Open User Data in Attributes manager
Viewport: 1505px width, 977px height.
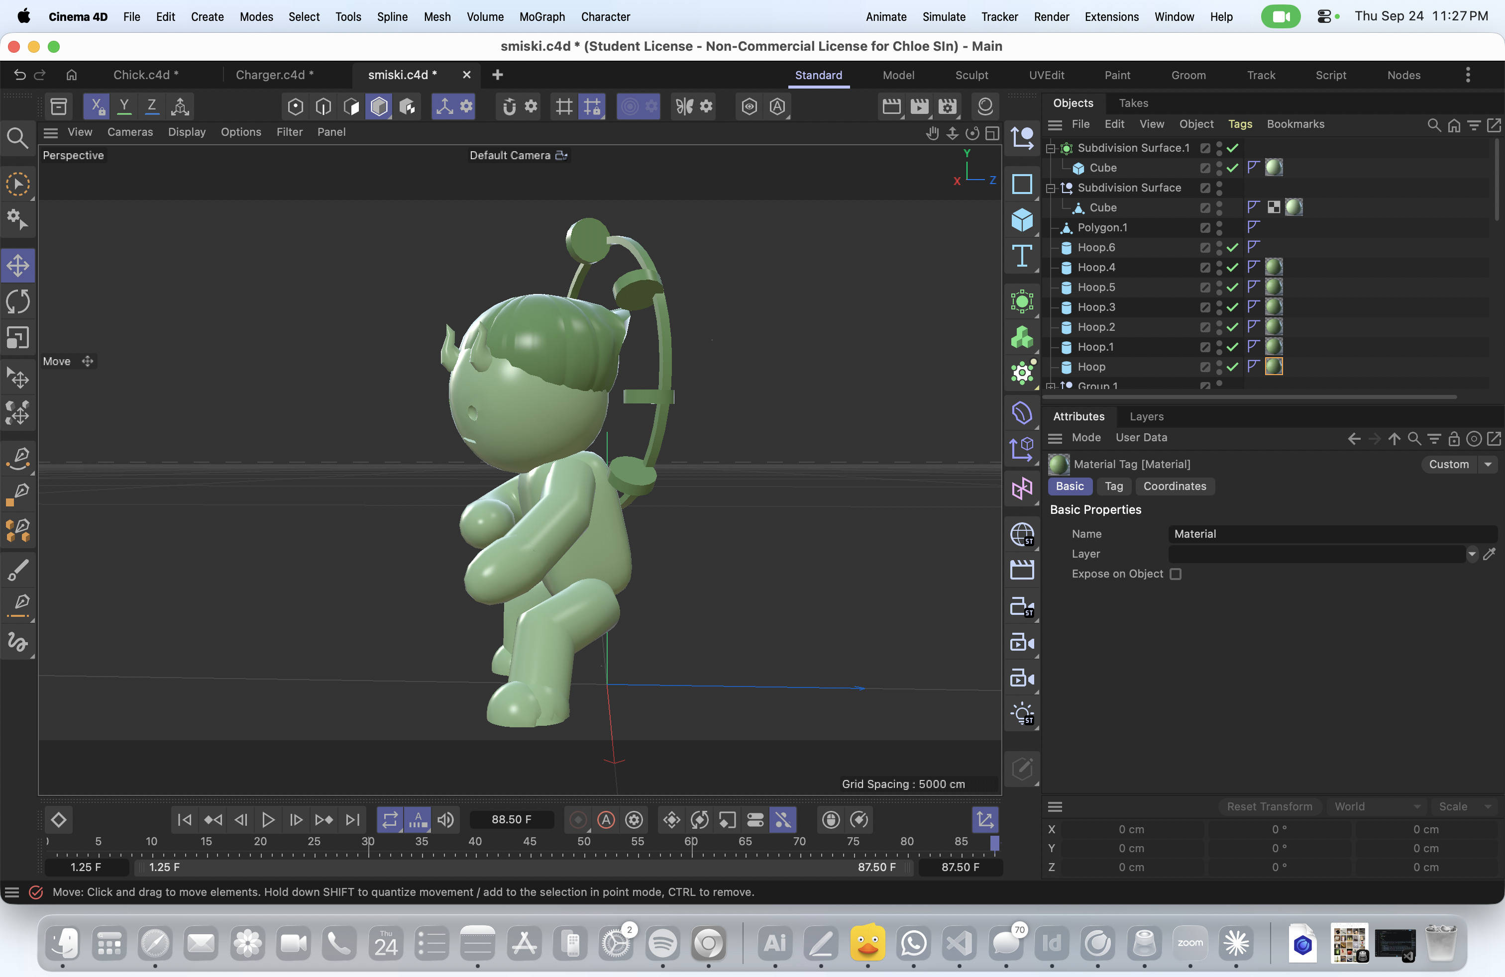1141,437
